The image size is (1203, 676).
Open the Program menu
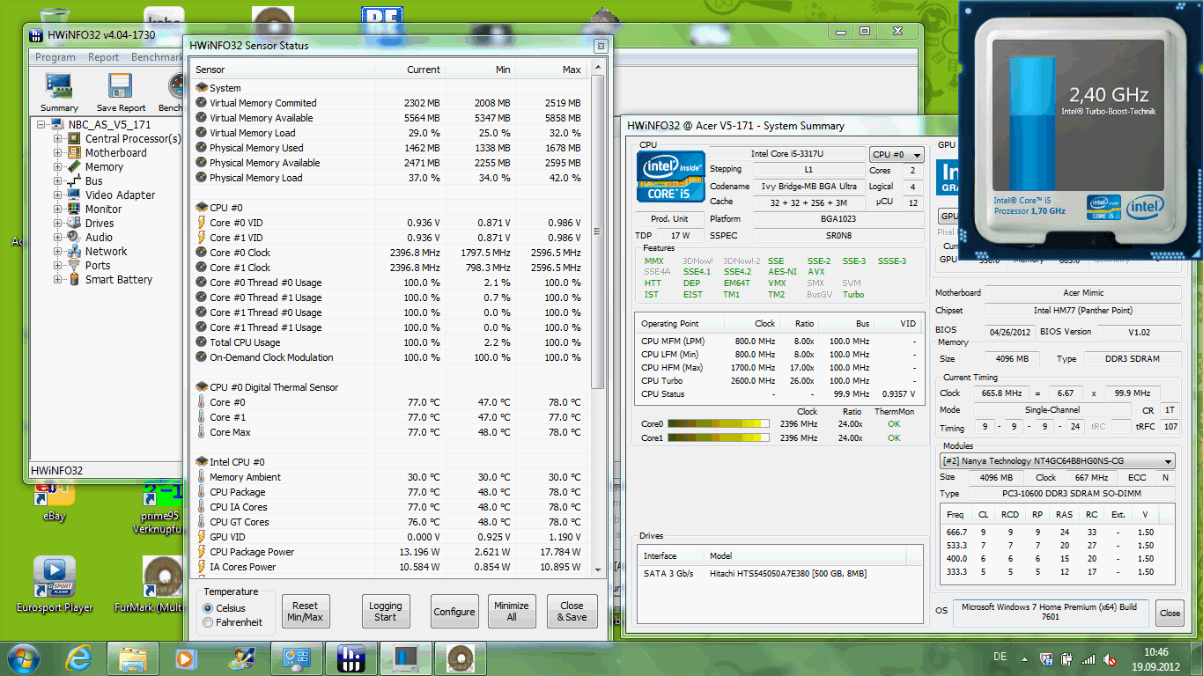(x=55, y=57)
